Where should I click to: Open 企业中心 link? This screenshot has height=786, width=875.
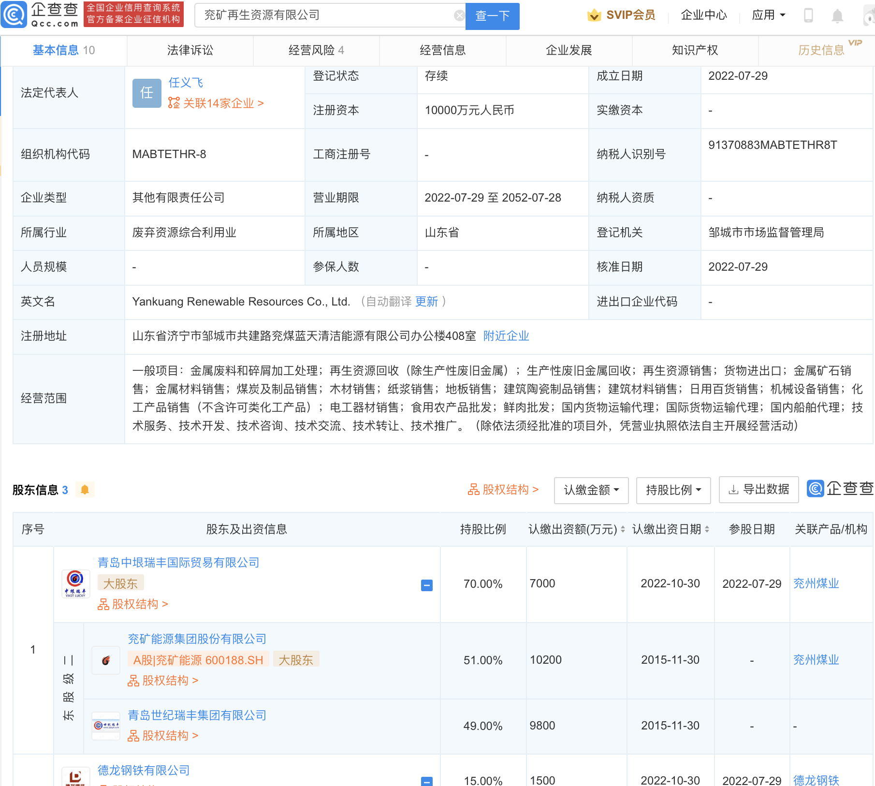point(703,15)
